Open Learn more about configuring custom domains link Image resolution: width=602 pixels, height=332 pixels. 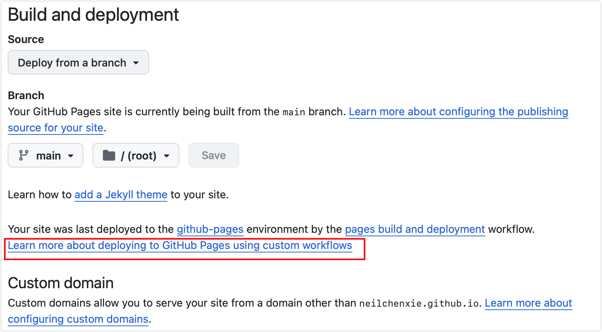click(x=529, y=303)
